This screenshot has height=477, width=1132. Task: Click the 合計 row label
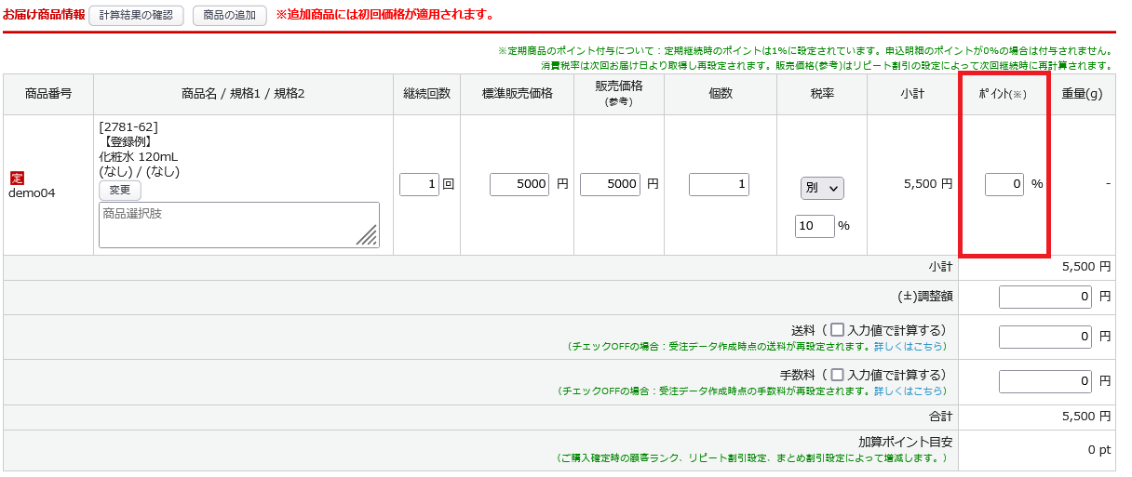pos(940,417)
